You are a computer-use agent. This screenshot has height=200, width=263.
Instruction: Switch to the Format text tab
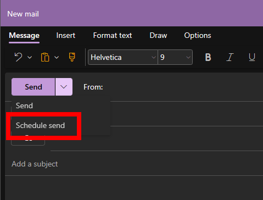coord(113,35)
